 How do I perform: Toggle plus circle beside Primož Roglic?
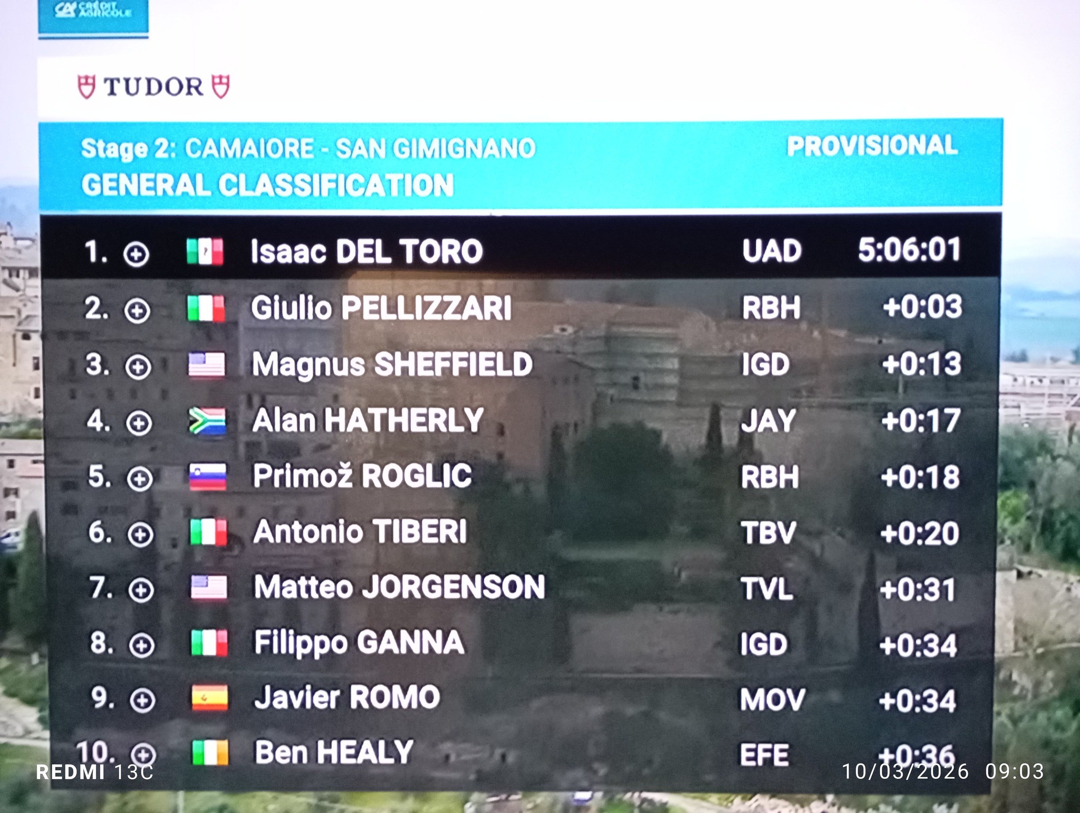coord(140,479)
